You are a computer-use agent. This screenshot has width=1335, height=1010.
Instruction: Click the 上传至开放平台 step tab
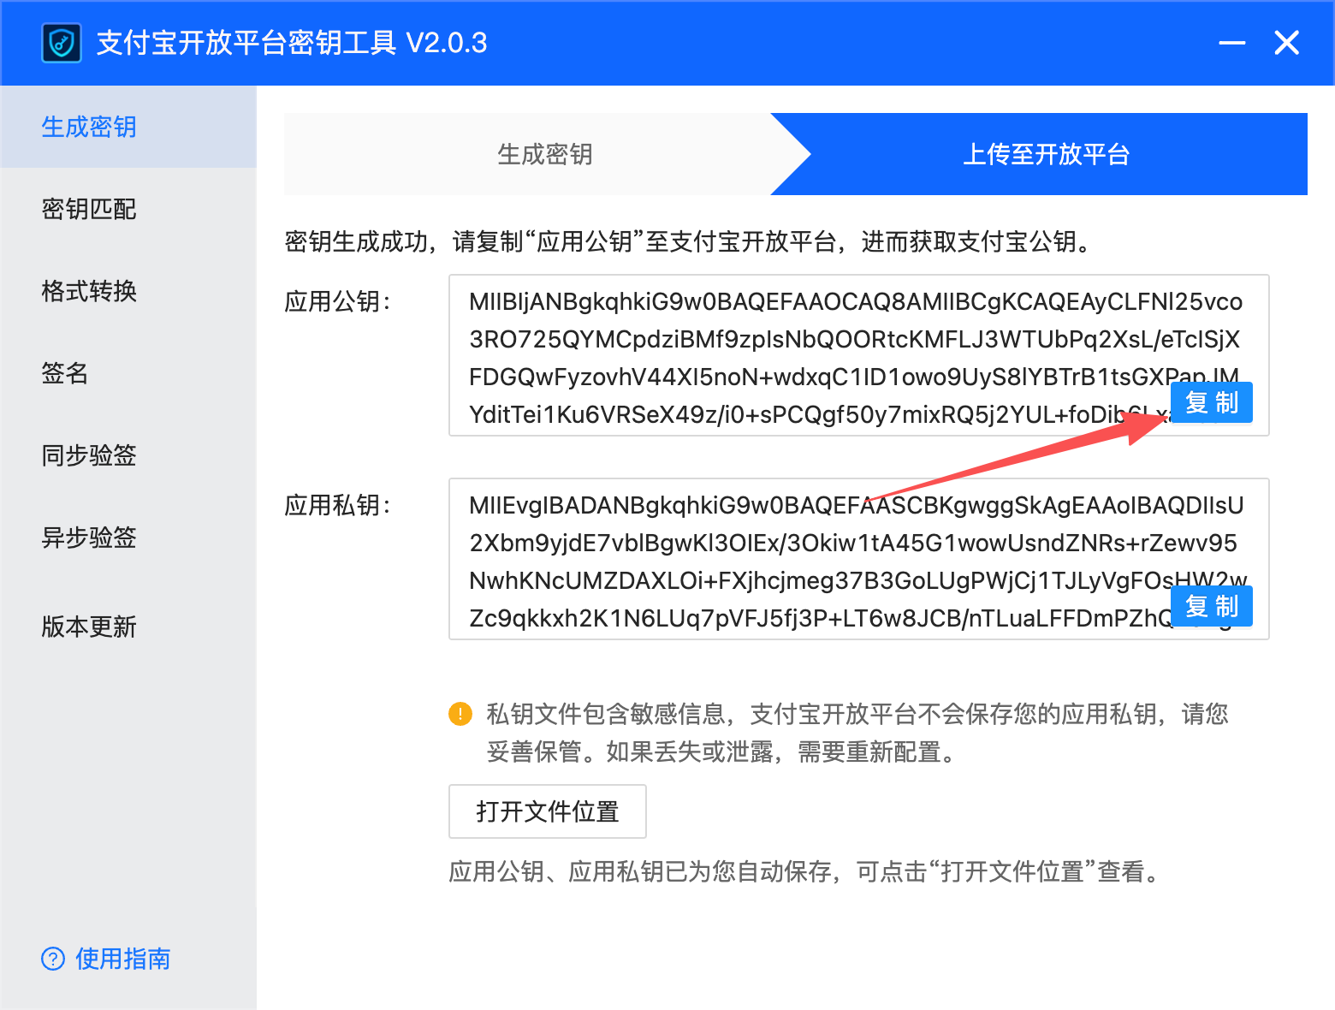[1046, 154]
